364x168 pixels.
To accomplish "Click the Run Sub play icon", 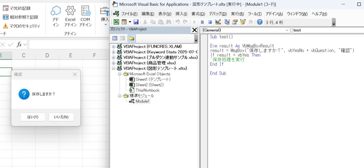I will pos(194,22).
